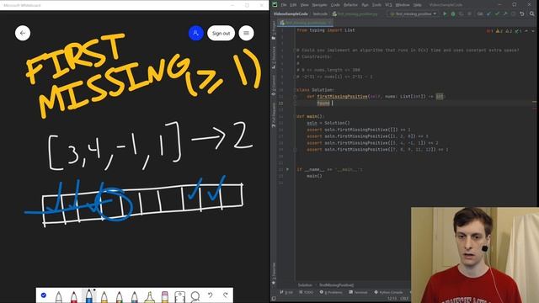539x303 pixels.
Task: Click the Git commit checkmark icon
Action: pyautogui.click(x=497, y=13)
